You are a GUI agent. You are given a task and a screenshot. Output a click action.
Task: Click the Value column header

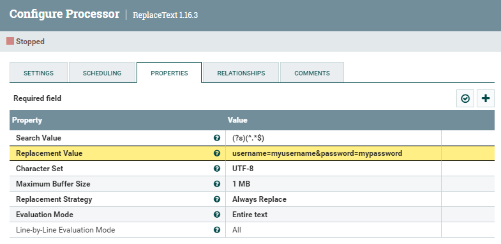pos(237,120)
